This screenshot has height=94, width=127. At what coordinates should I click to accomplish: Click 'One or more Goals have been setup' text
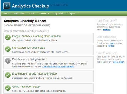(x=39, y=91)
